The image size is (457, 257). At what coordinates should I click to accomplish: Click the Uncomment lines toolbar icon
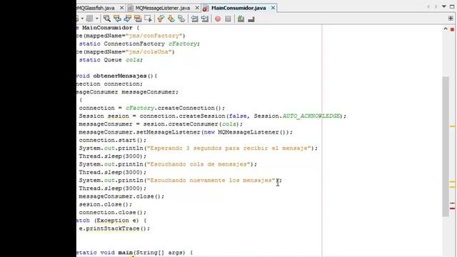point(251,19)
